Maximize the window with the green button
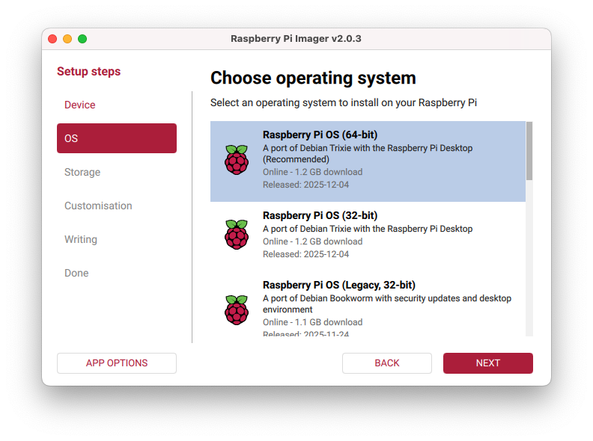Screen dimensions: 593x441 coord(82,39)
